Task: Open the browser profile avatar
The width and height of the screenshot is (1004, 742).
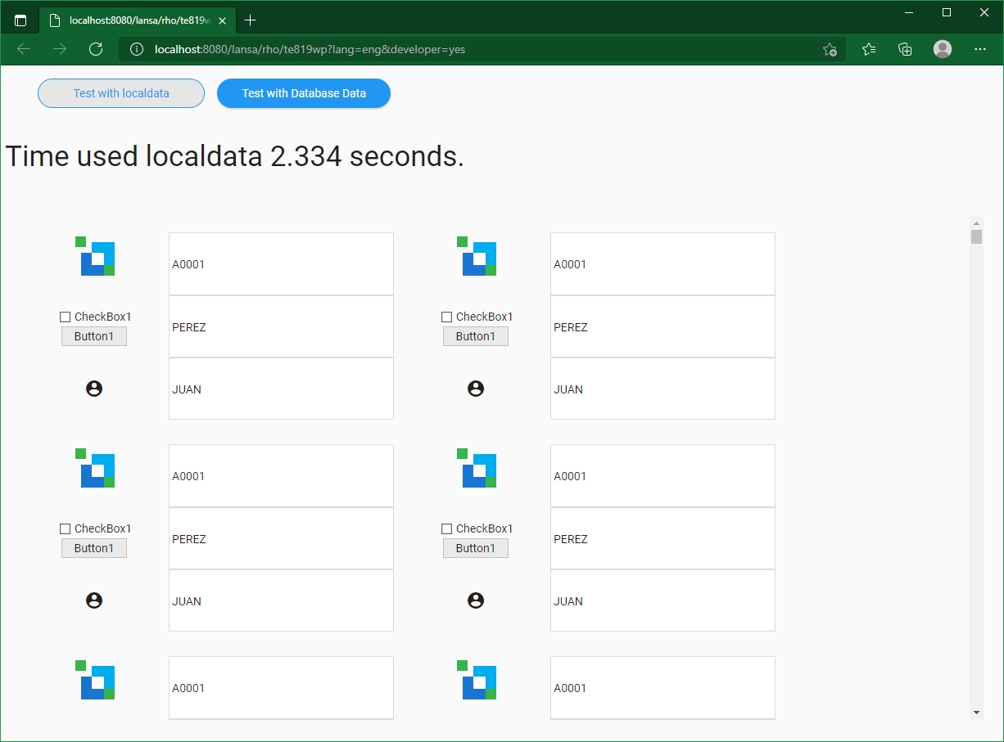Action: click(943, 49)
